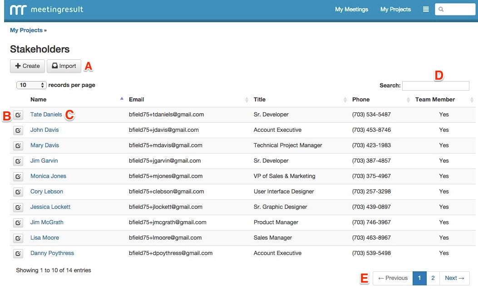
Task: Open My Projects in top navigation
Action: tap(395, 9)
